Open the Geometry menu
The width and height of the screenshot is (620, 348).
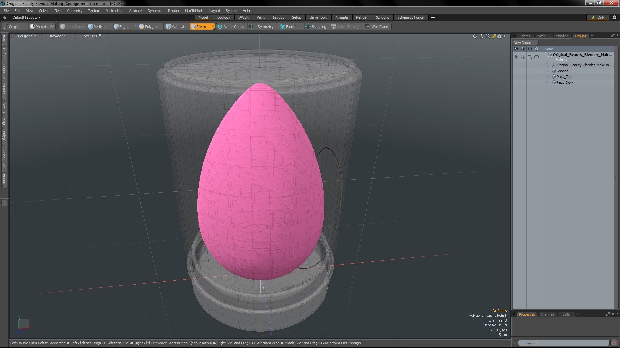tap(75, 11)
